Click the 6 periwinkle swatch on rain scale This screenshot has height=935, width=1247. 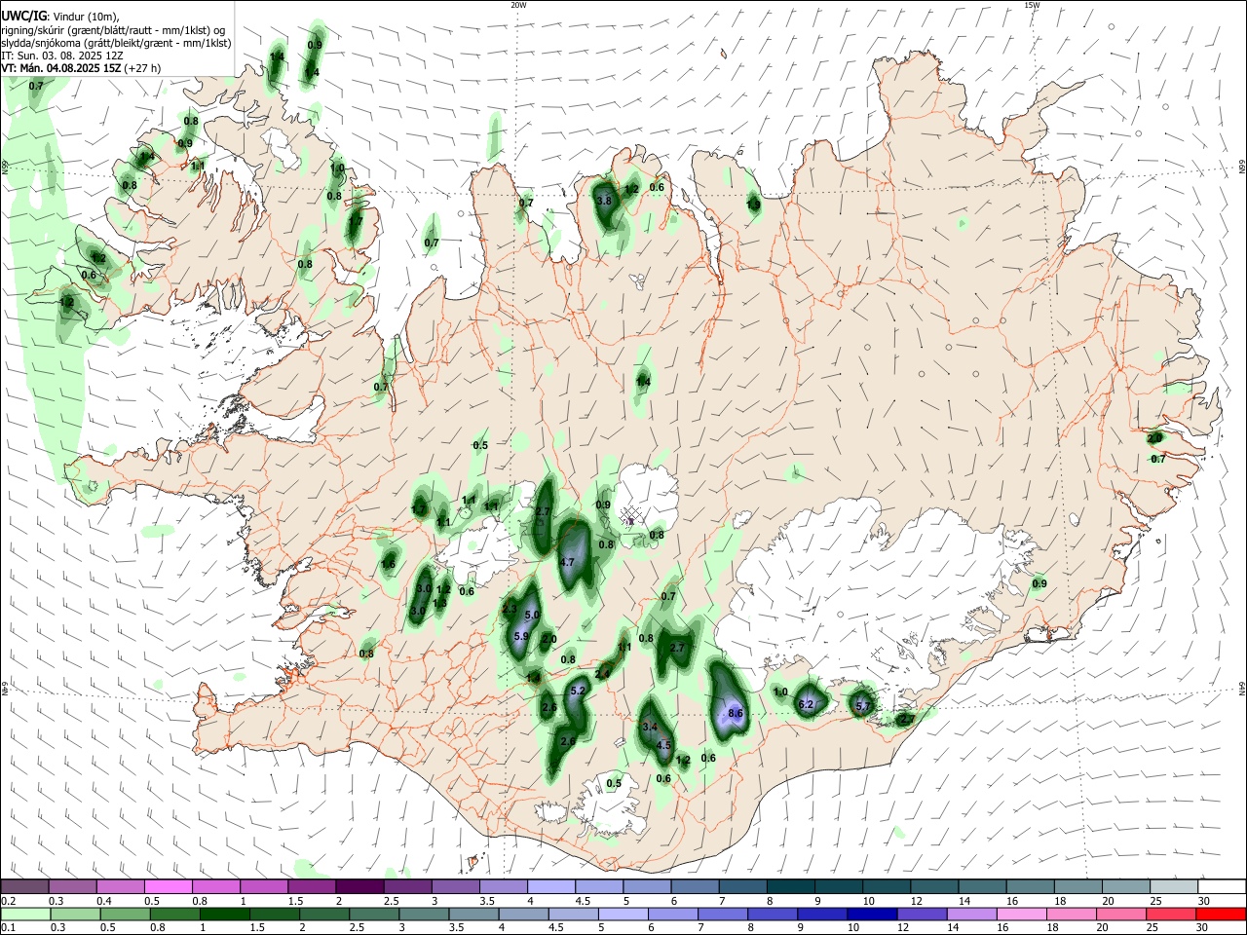click(x=671, y=914)
